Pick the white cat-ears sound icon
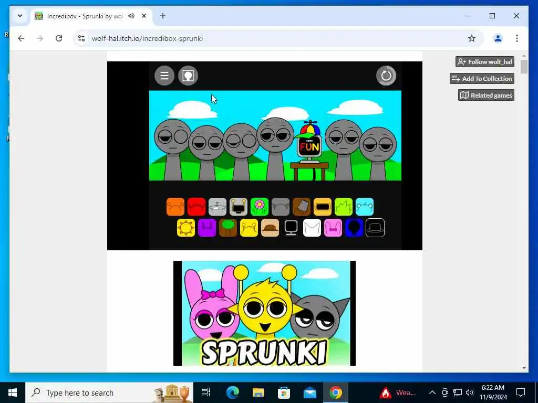 312,228
